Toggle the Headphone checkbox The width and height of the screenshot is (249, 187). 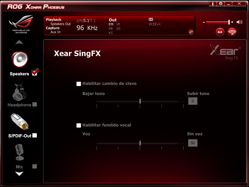pyautogui.click(x=35, y=105)
